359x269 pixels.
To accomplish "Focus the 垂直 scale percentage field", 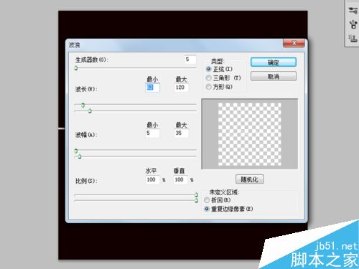I will point(180,179).
